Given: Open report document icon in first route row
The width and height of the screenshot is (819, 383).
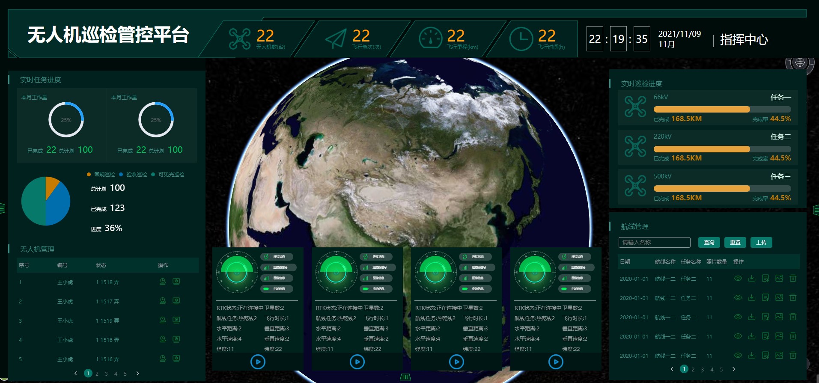Looking at the screenshot, I should pyautogui.click(x=765, y=278).
